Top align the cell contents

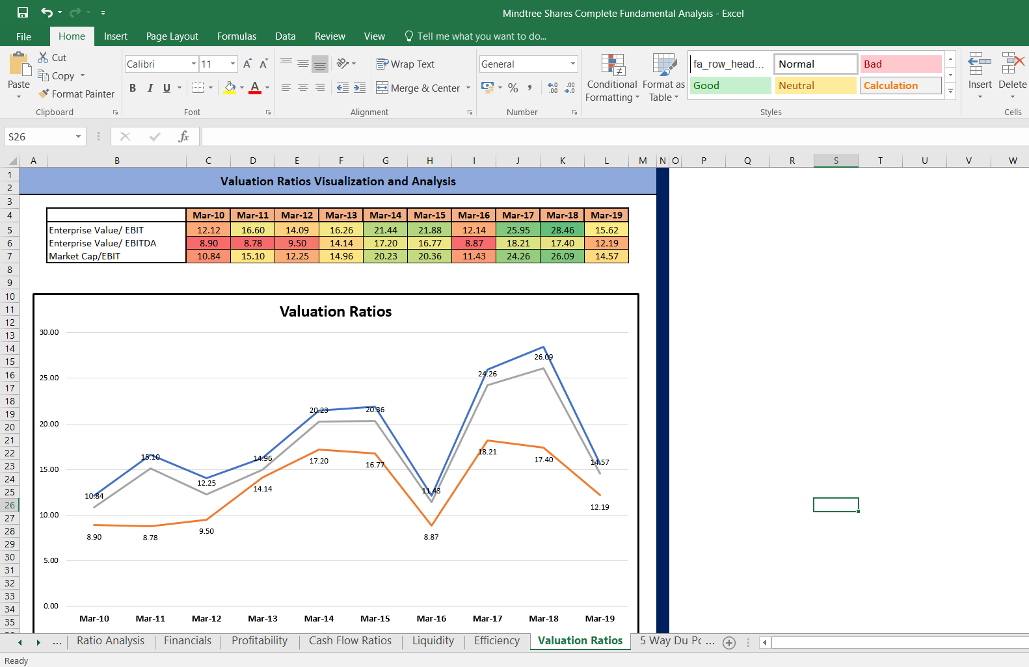(x=286, y=63)
